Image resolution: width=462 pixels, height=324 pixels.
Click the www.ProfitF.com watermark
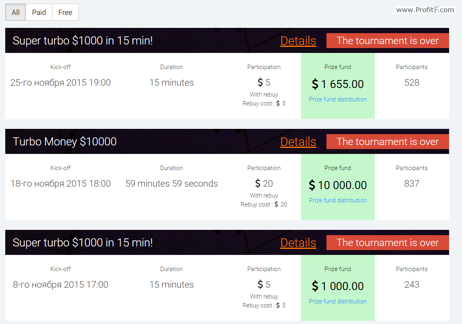(425, 10)
